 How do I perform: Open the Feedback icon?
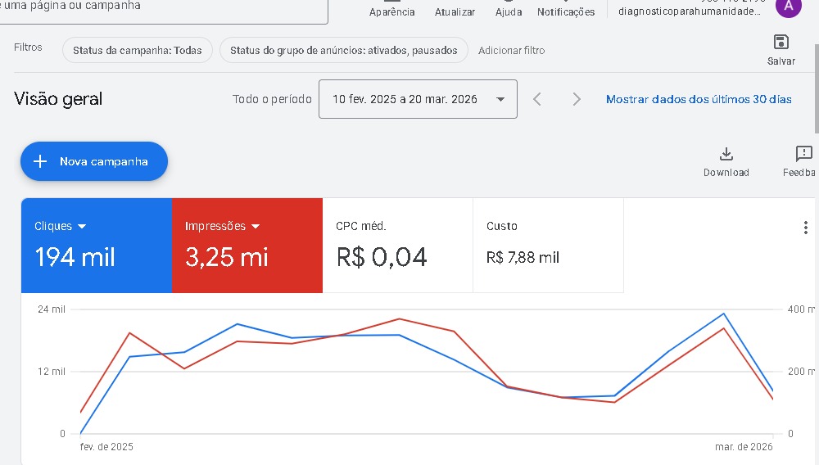803,154
